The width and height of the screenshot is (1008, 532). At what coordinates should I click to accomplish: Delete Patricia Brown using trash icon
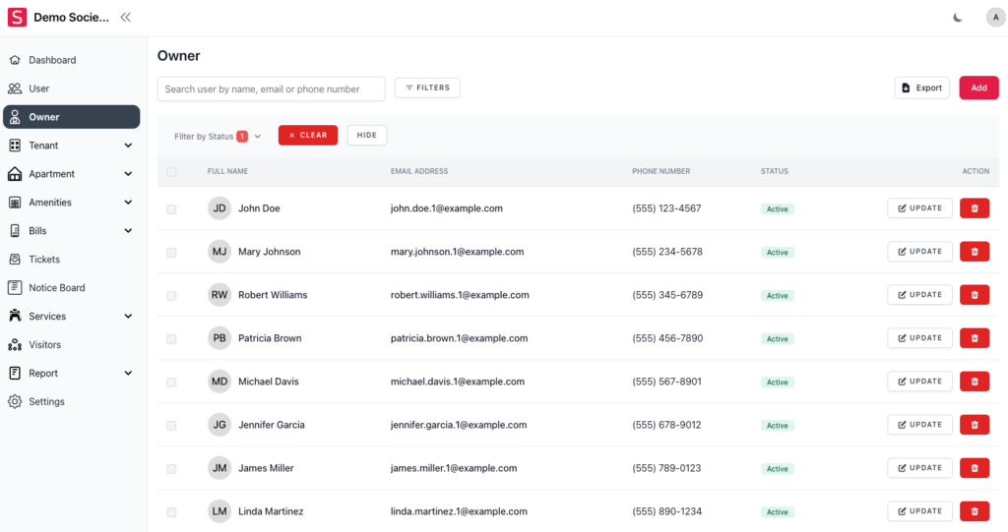(974, 338)
